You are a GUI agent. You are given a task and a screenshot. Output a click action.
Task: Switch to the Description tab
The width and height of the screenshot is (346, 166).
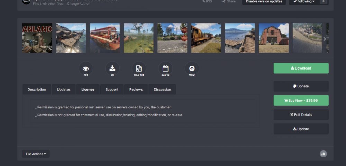(x=37, y=89)
